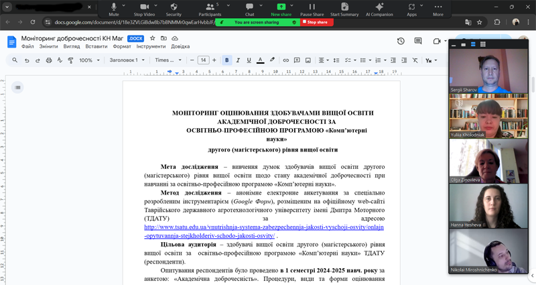Undo last action in Docs
The image size is (536, 285).
point(27,60)
